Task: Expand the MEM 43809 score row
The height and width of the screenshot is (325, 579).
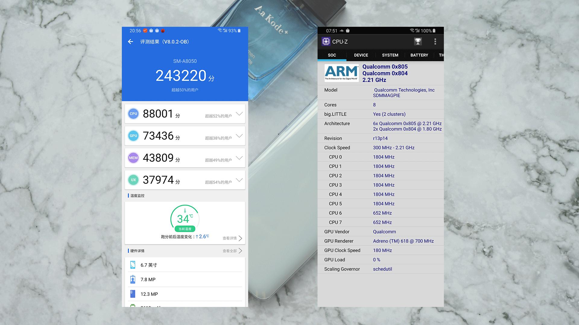Action: coord(239,158)
